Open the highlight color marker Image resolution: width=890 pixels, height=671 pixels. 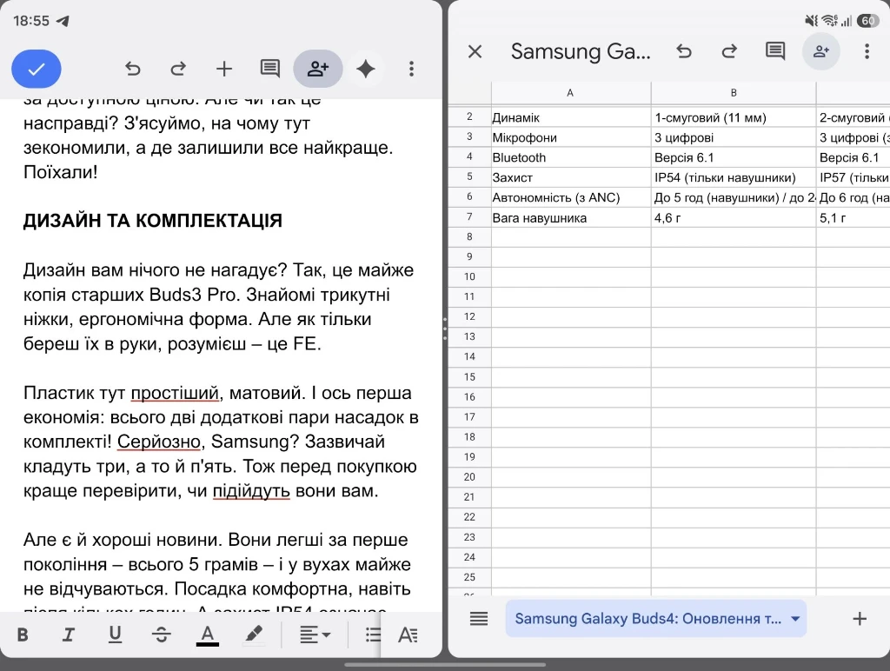tap(254, 634)
